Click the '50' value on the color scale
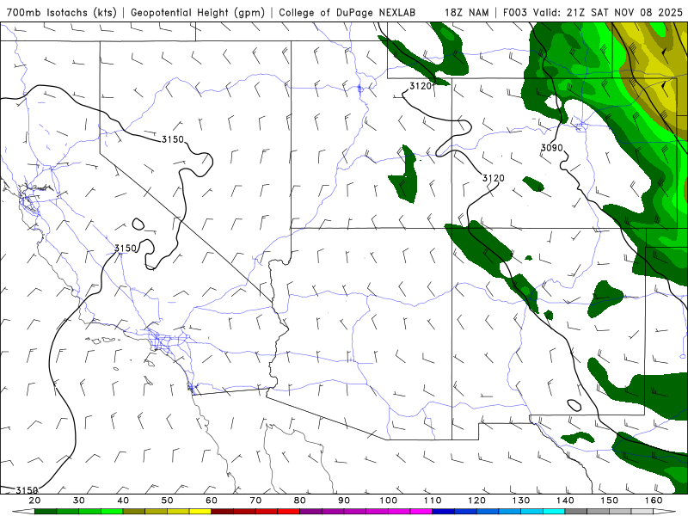The width and height of the screenshot is (688, 516). (167, 501)
